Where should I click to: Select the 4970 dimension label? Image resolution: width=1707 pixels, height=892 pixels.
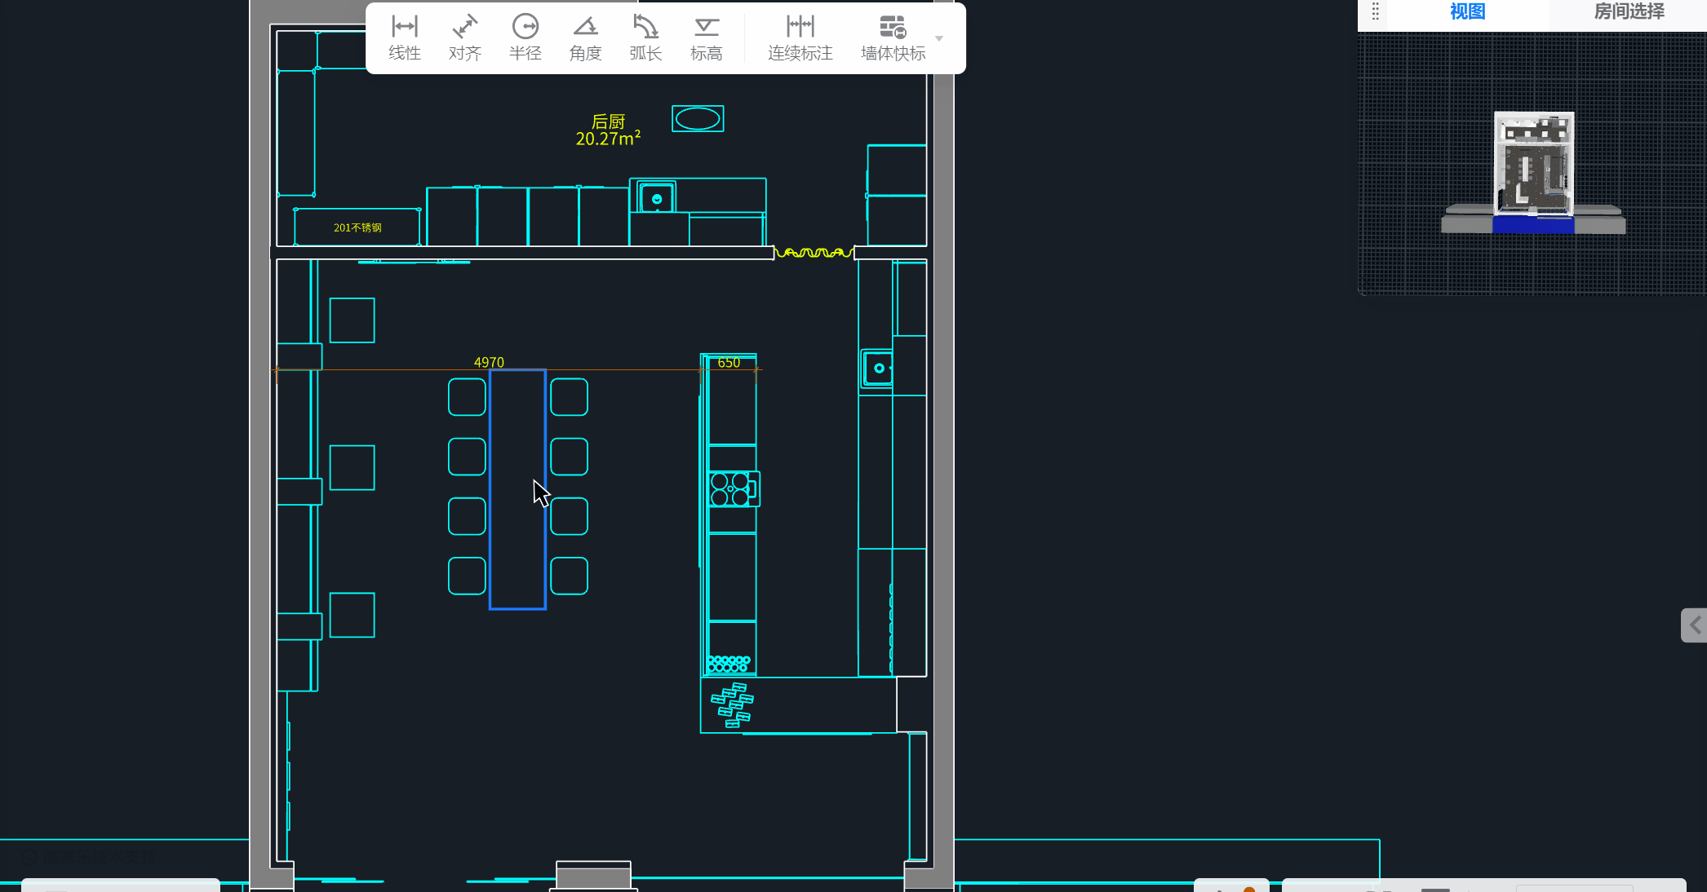pyautogui.click(x=489, y=362)
